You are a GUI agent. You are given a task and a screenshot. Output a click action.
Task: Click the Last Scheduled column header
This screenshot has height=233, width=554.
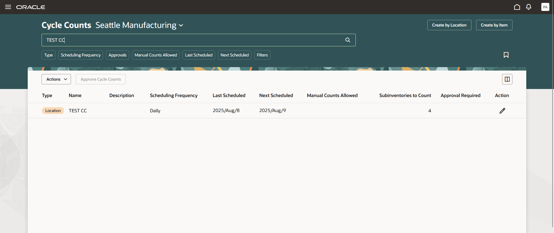tap(229, 96)
